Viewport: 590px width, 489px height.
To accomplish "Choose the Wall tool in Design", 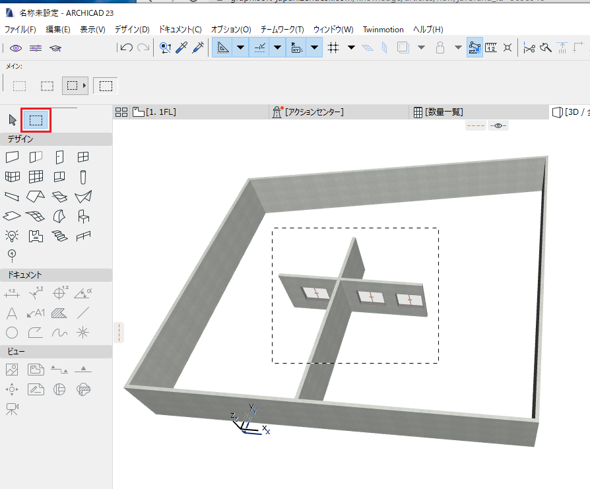I will 12,157.
